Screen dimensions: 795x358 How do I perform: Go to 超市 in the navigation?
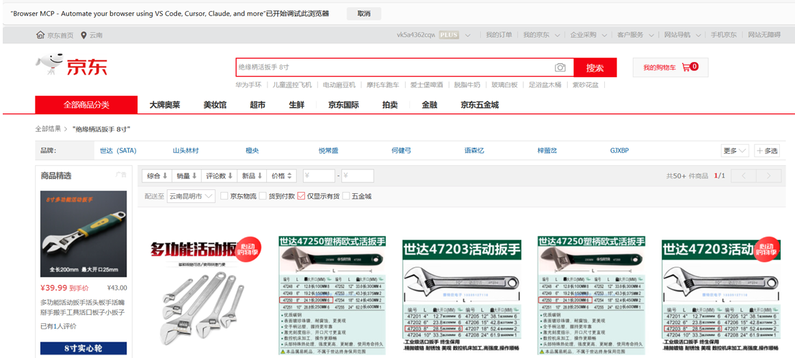pyautogui.click(x=257, y=105)
